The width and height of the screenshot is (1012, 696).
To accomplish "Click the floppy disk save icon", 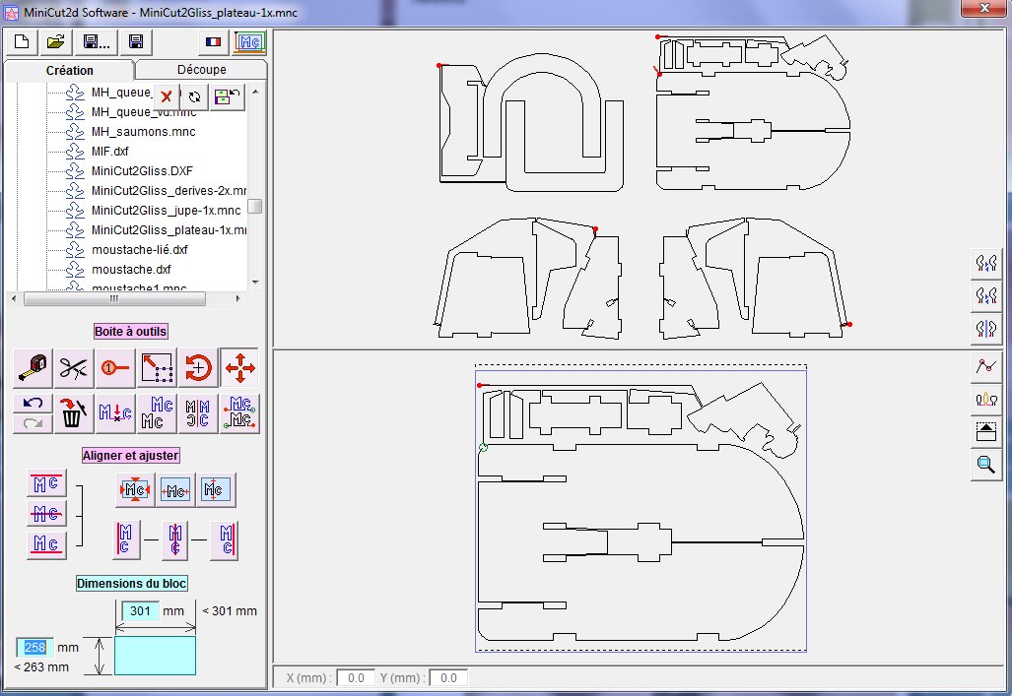I will pos(136,42).
